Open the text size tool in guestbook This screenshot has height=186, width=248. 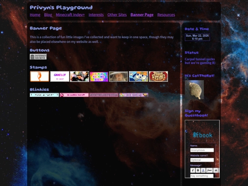click(216, 170)
